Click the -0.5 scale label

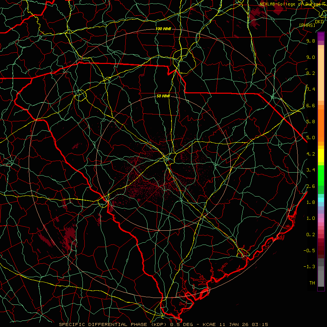click(309, 250)
